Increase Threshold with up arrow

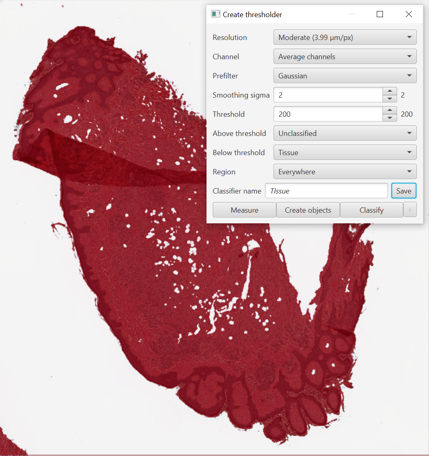[x=390, y=110]
